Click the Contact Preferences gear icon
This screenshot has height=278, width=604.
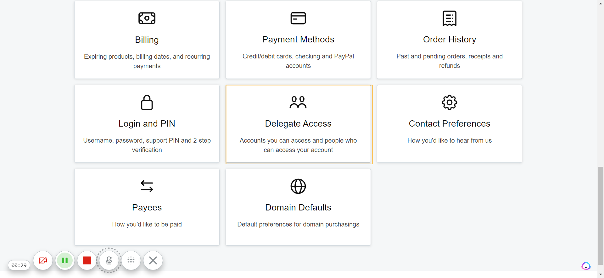click(450, 102)
